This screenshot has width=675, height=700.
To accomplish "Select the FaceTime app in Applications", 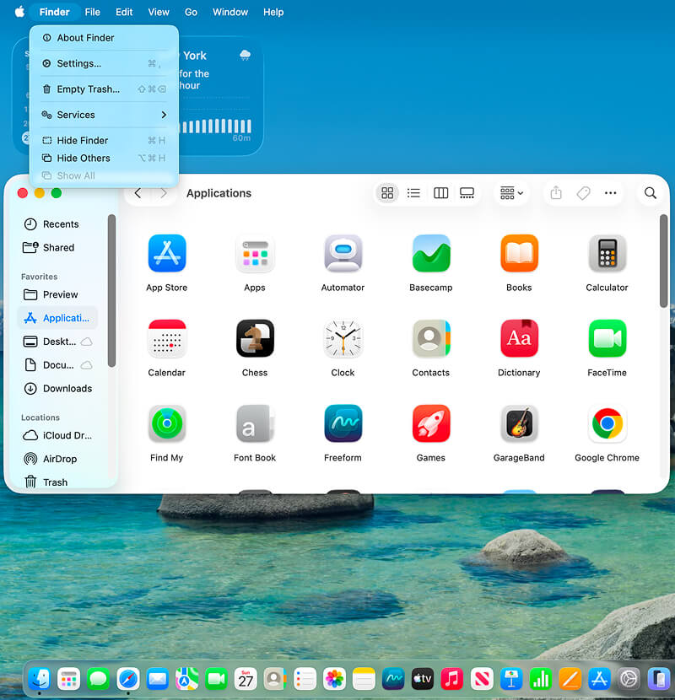I will click(607, 338).
